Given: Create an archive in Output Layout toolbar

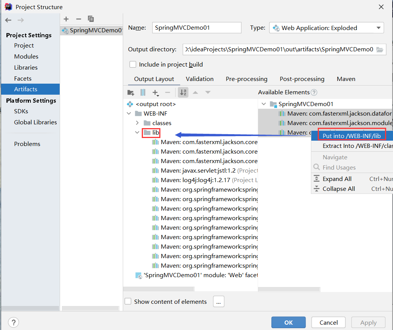Looking at the screenshot, I should [143, 92].
